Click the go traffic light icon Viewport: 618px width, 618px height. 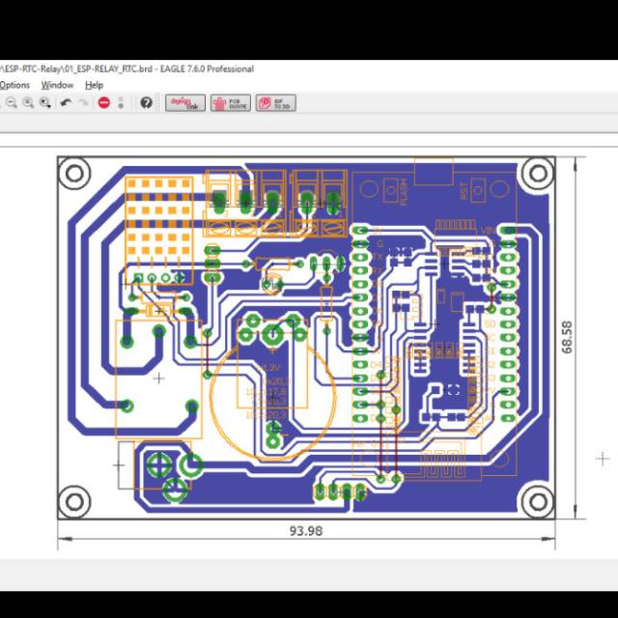(121, 103)
